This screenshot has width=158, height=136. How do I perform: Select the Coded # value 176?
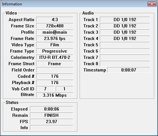click(55, 76)
